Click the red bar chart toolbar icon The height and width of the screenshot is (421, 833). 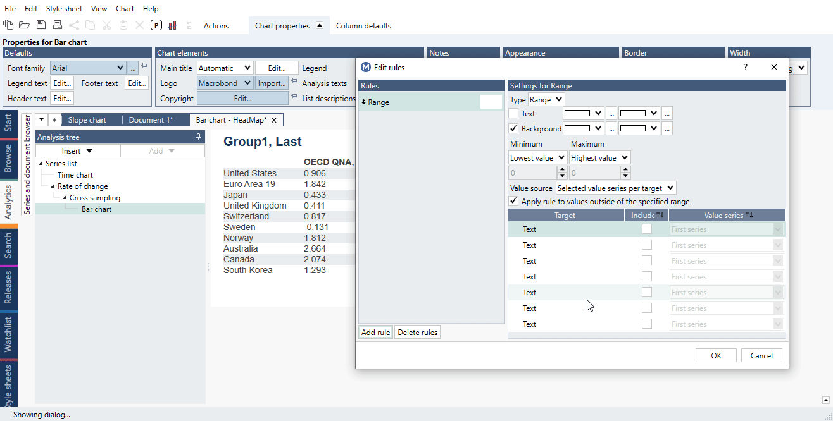pyautogui.click(x=172, y=25)
